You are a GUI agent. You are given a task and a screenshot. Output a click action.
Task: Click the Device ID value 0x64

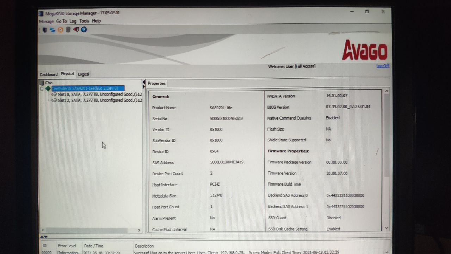click(x=214, y=151)
